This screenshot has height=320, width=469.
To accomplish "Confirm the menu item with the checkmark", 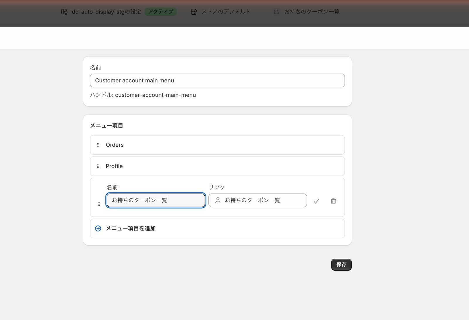I will (316, 201).
